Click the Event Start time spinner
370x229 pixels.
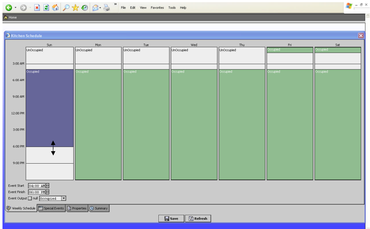coord(48,186)
